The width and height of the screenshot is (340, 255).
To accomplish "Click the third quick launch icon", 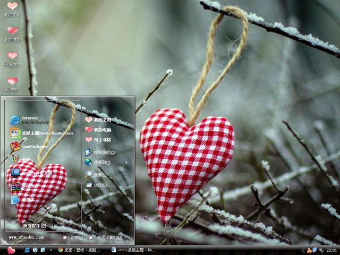I will pyautogui.click(x=43, y=250).
